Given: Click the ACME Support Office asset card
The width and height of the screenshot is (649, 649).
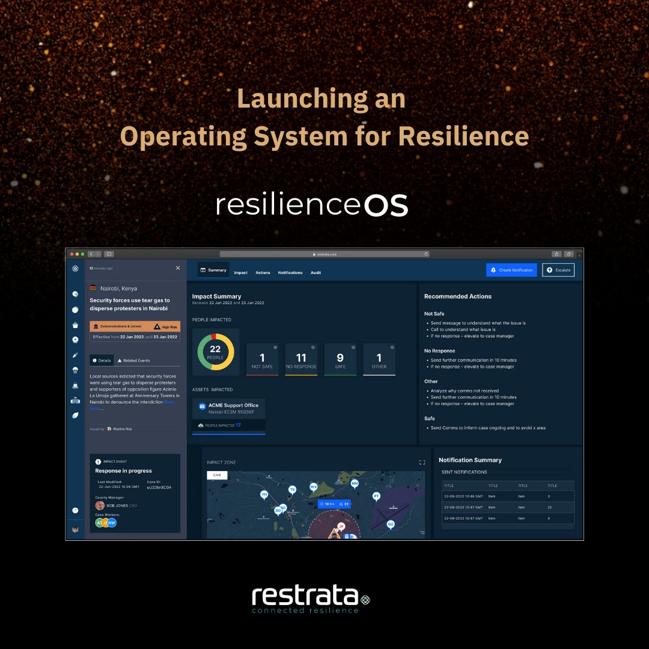Looking at the screenshot, I should [x=228, y=416].
